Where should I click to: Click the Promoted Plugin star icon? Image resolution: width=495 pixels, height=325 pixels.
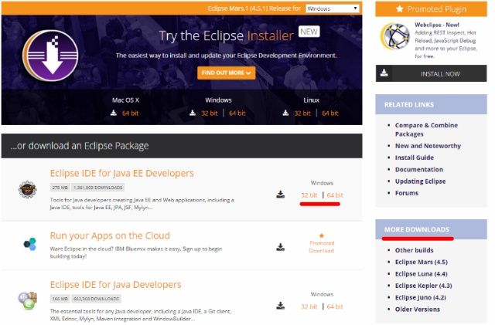pos(400,8)
